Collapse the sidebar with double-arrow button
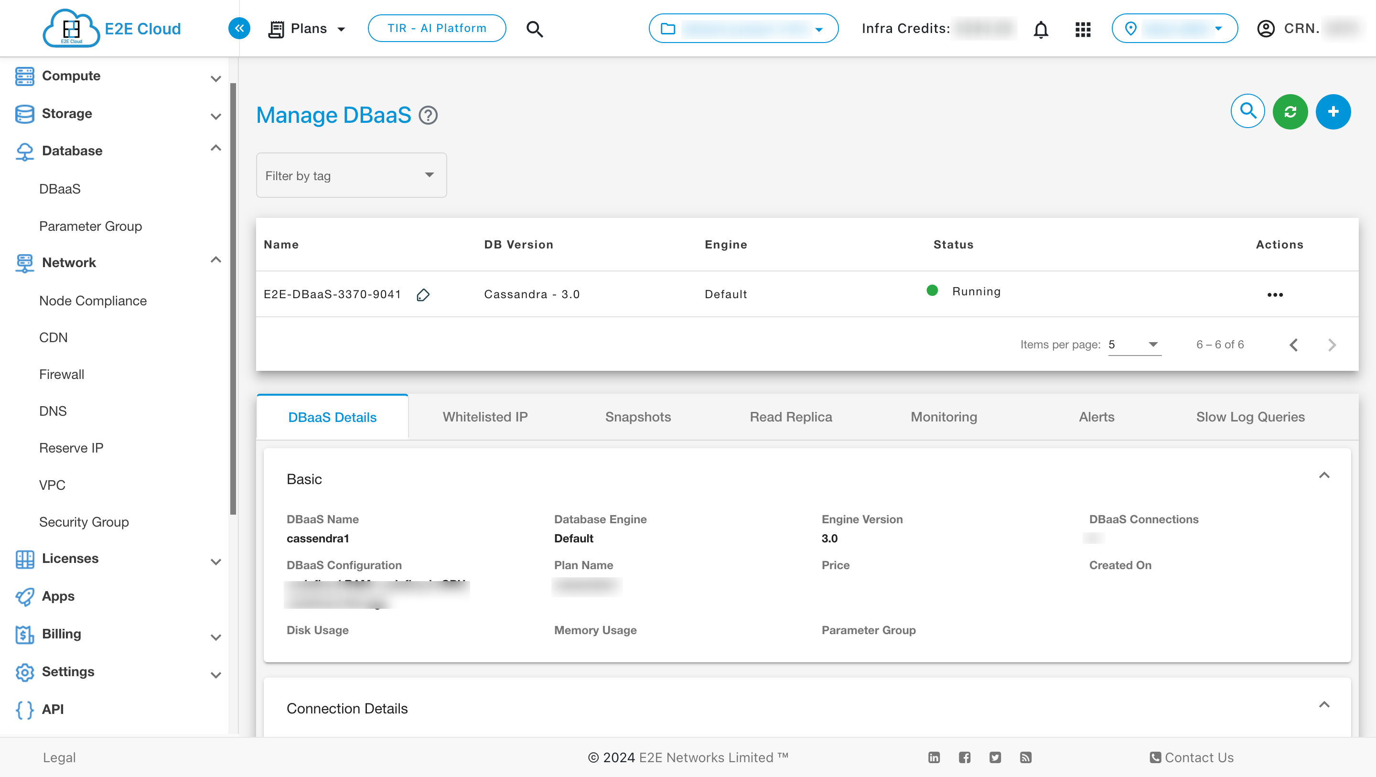This screenshot has height=777, width=1376. point(239,28)
